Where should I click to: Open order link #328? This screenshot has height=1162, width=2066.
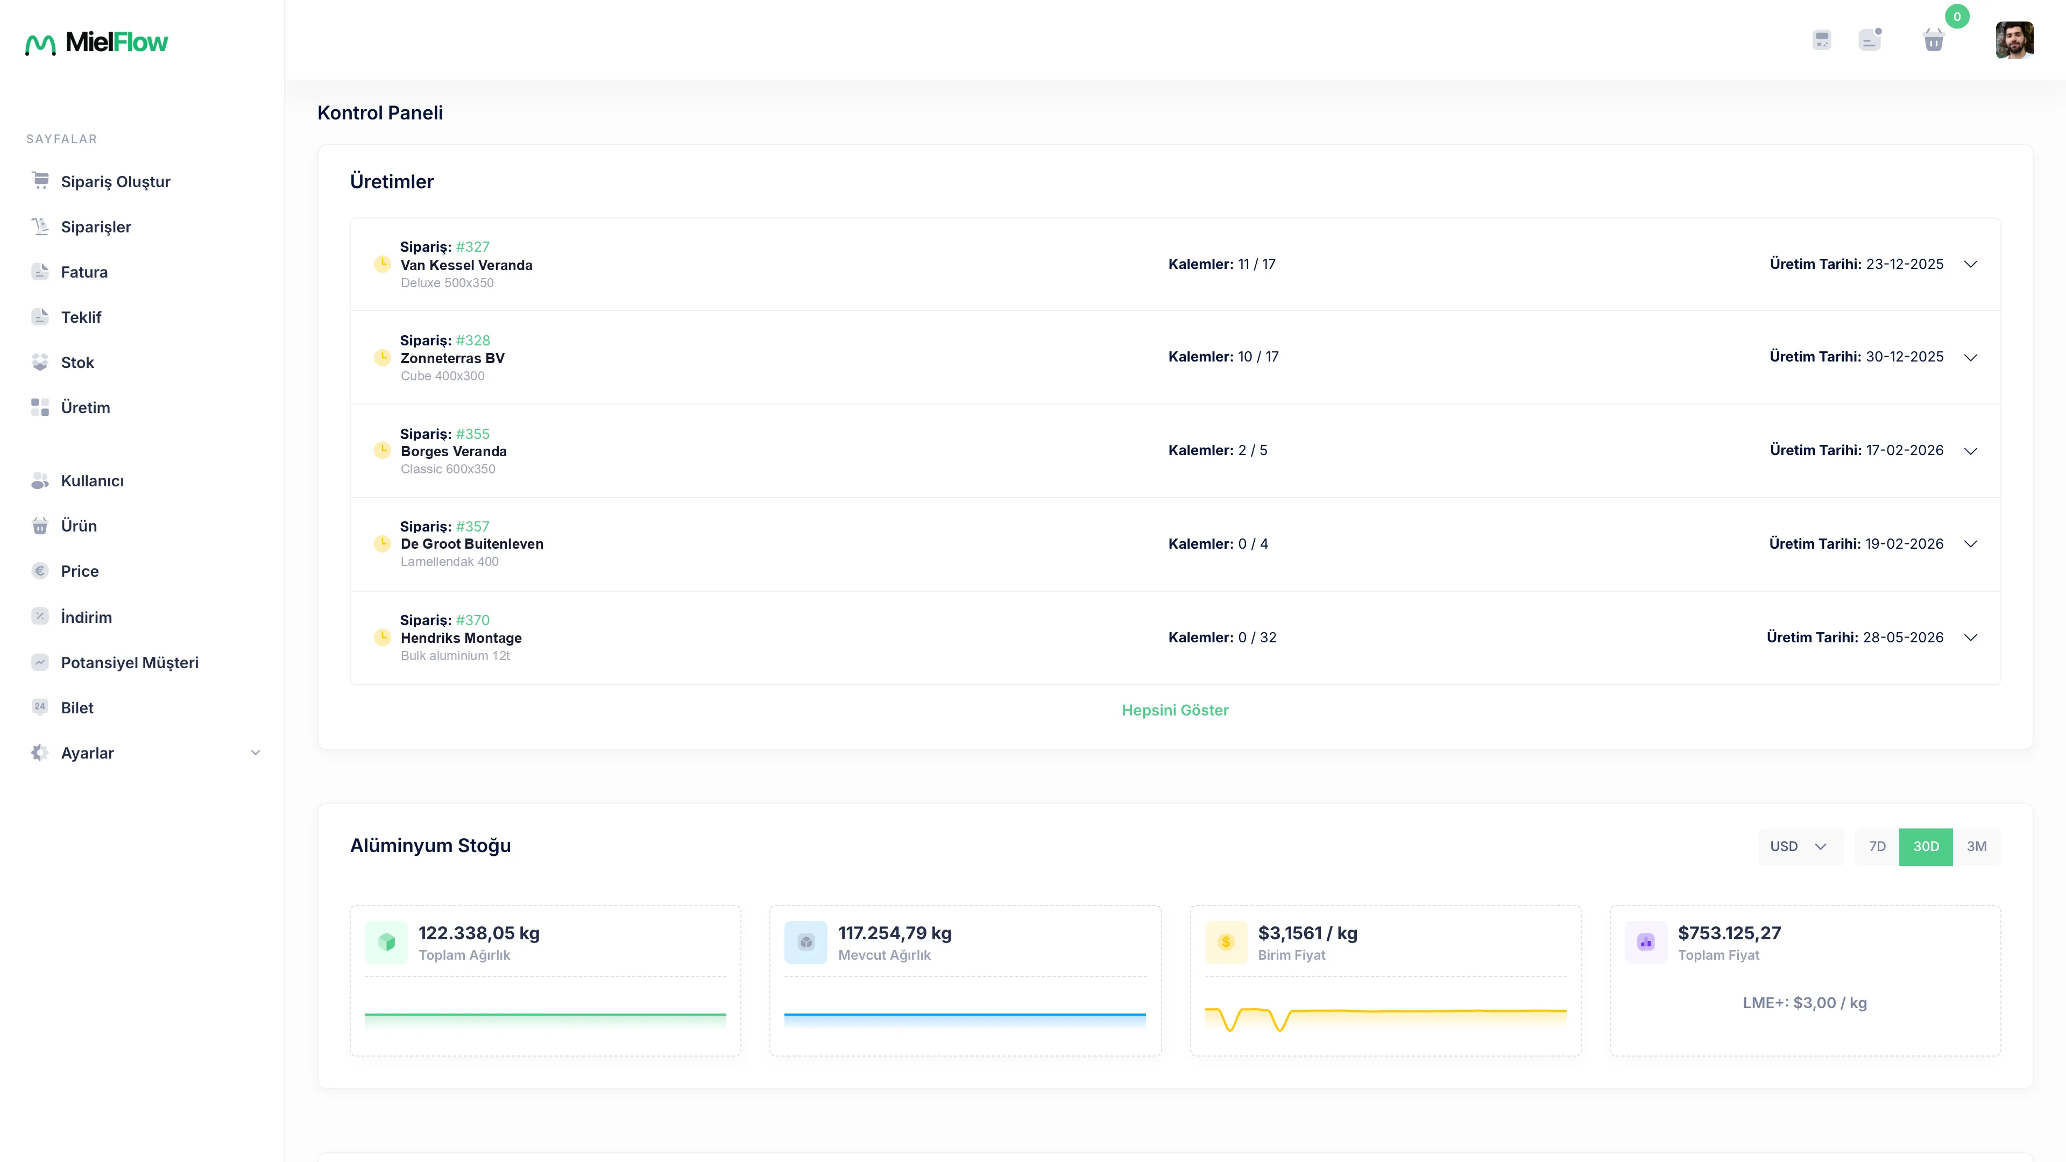coord(472,340)
